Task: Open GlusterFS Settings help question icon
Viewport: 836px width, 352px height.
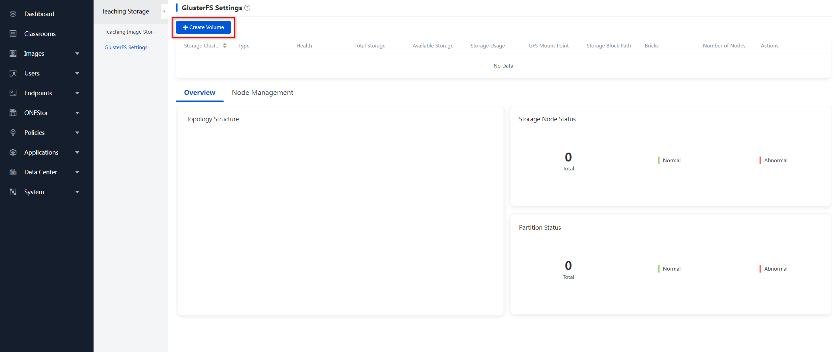Action: tap(247, 8)
